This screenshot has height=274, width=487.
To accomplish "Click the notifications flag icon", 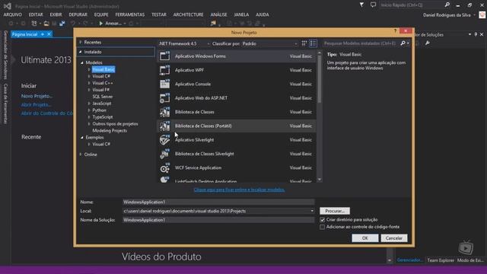I will point(362,5).
